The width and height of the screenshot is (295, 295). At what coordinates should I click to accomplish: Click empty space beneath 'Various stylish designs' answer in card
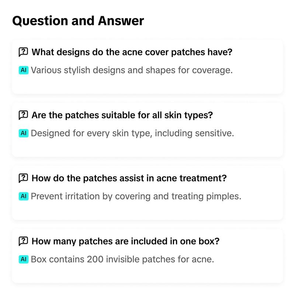(147, 84)
